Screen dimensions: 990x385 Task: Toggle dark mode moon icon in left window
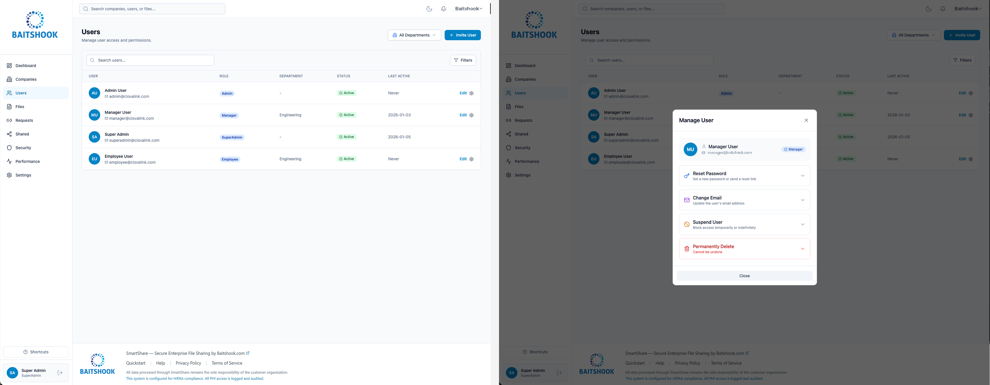click(x=429, y=9)
